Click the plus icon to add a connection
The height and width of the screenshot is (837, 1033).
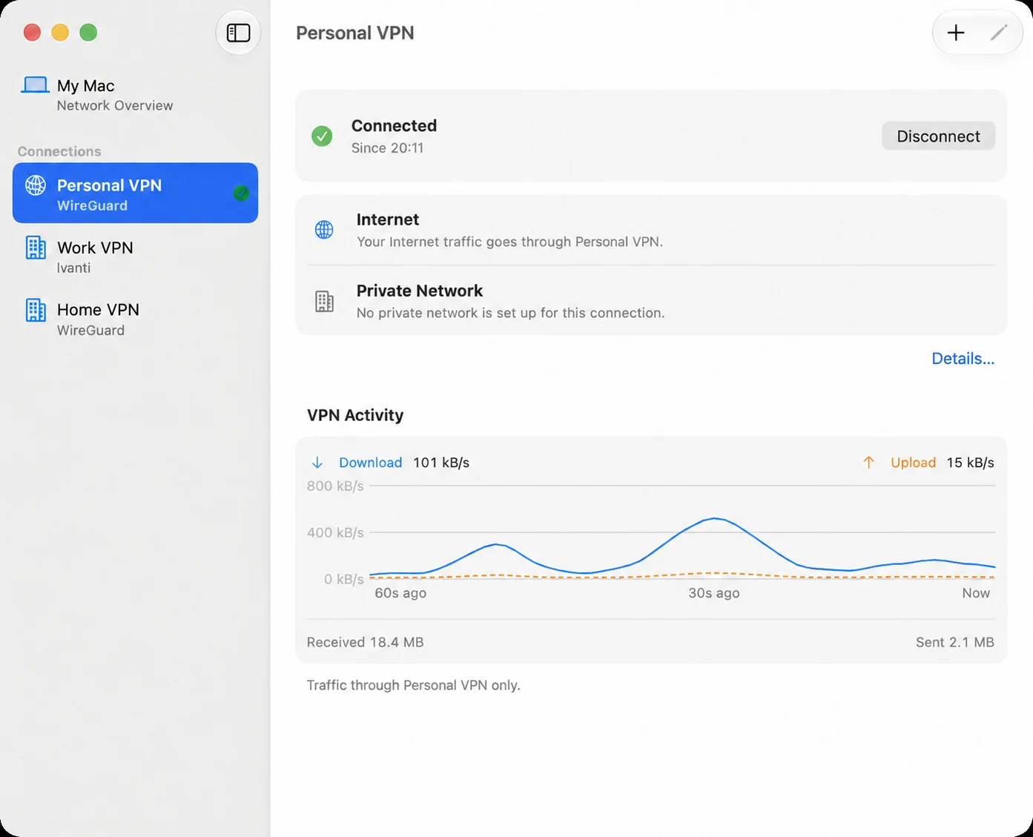[x=956, y=33]
